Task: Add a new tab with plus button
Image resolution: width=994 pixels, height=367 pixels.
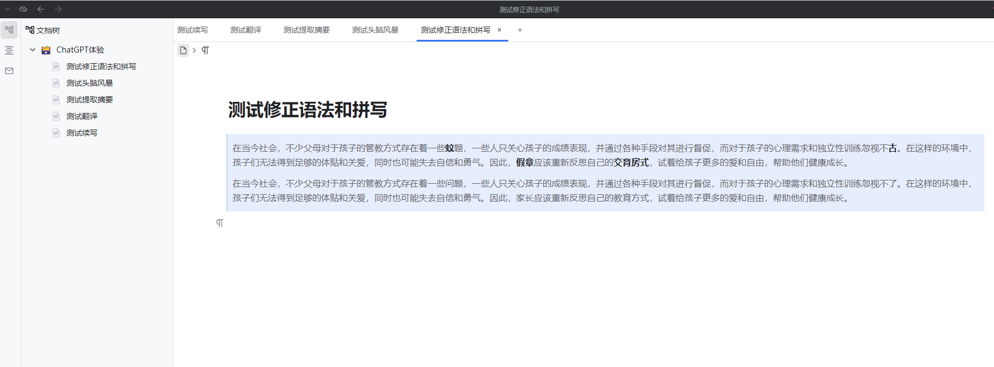Action: pos(520,30)
